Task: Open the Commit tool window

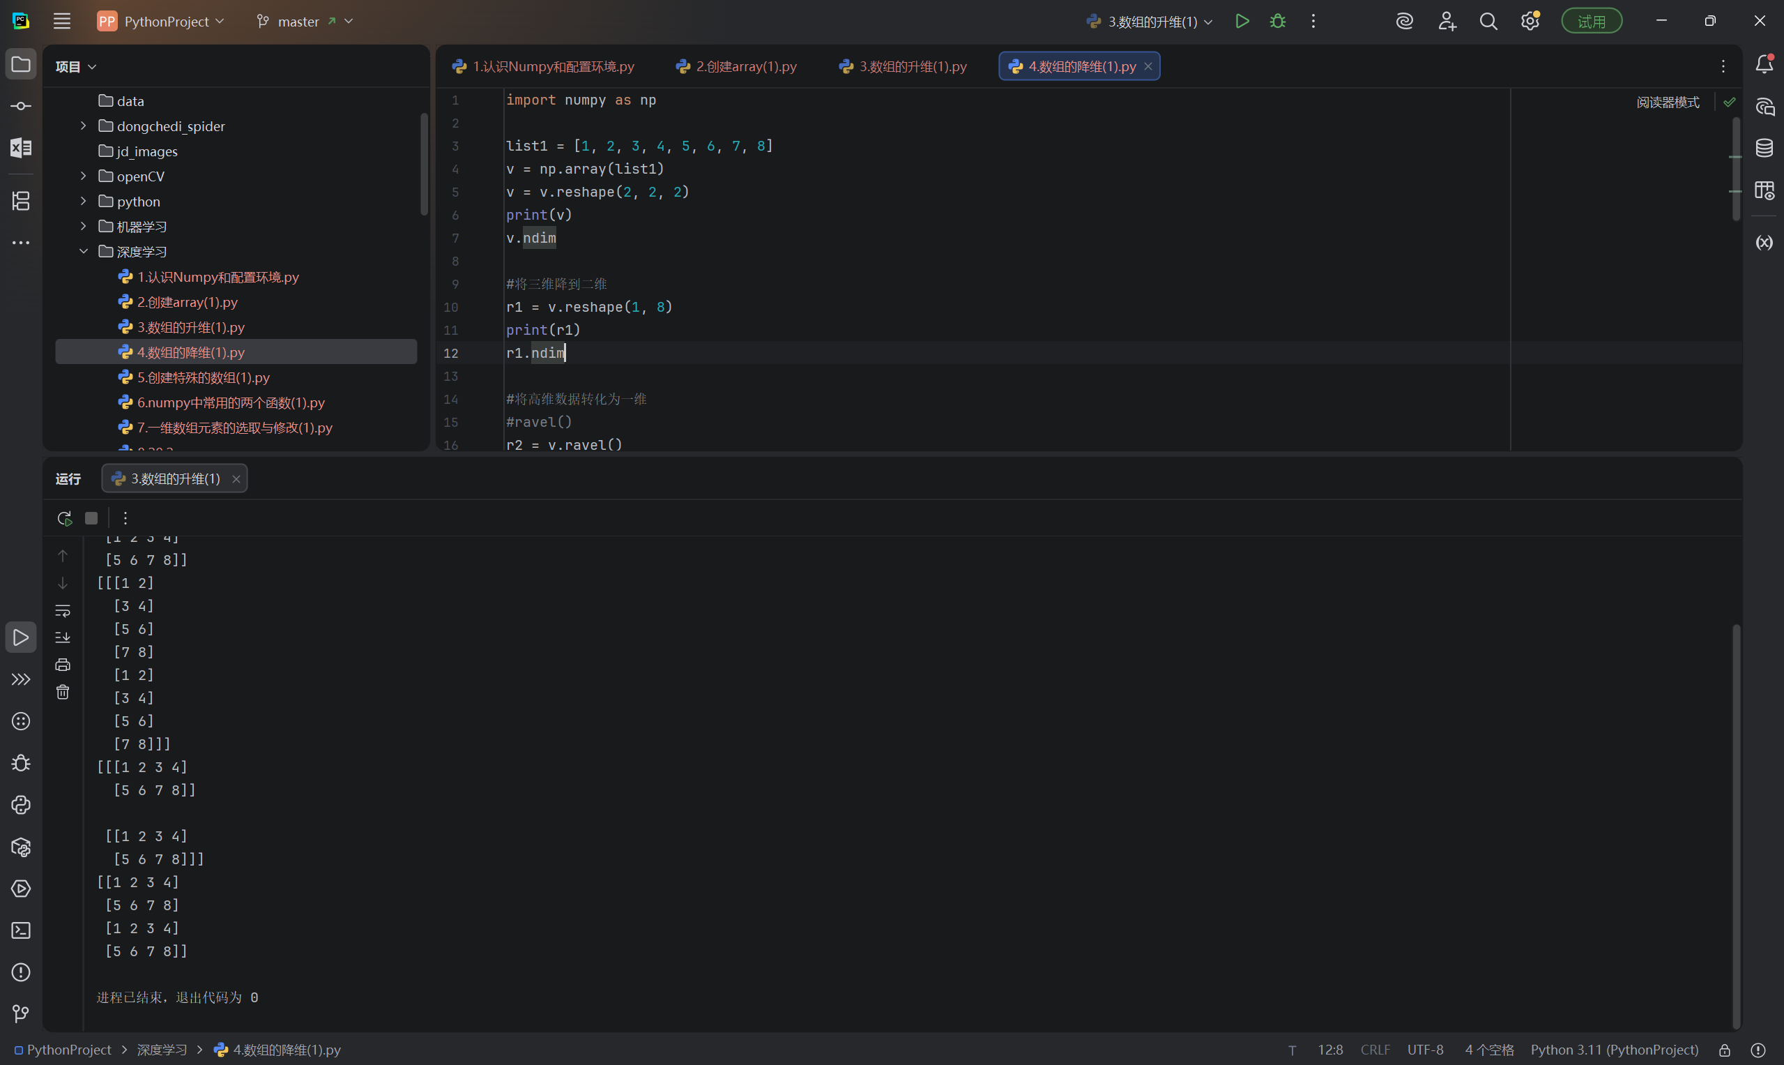Action: [21, 106]
